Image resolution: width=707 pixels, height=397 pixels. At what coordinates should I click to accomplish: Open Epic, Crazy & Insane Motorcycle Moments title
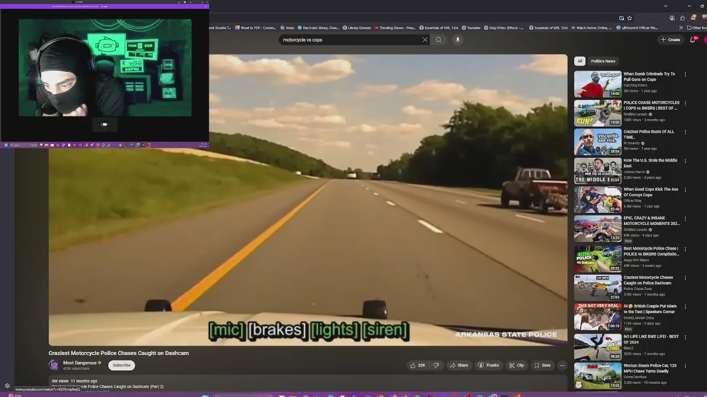652,221
